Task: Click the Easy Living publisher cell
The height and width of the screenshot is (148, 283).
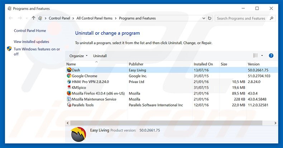Action: pos(137,70)
